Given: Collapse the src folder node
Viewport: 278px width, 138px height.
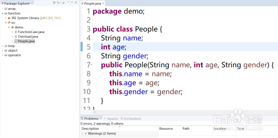Looking at the screenshot, I should click(6, 23).
